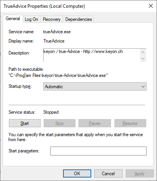The height and width of the screenshot is (181, 157).
Task: Click the Startup type label
Action: [x=20, y=86]
